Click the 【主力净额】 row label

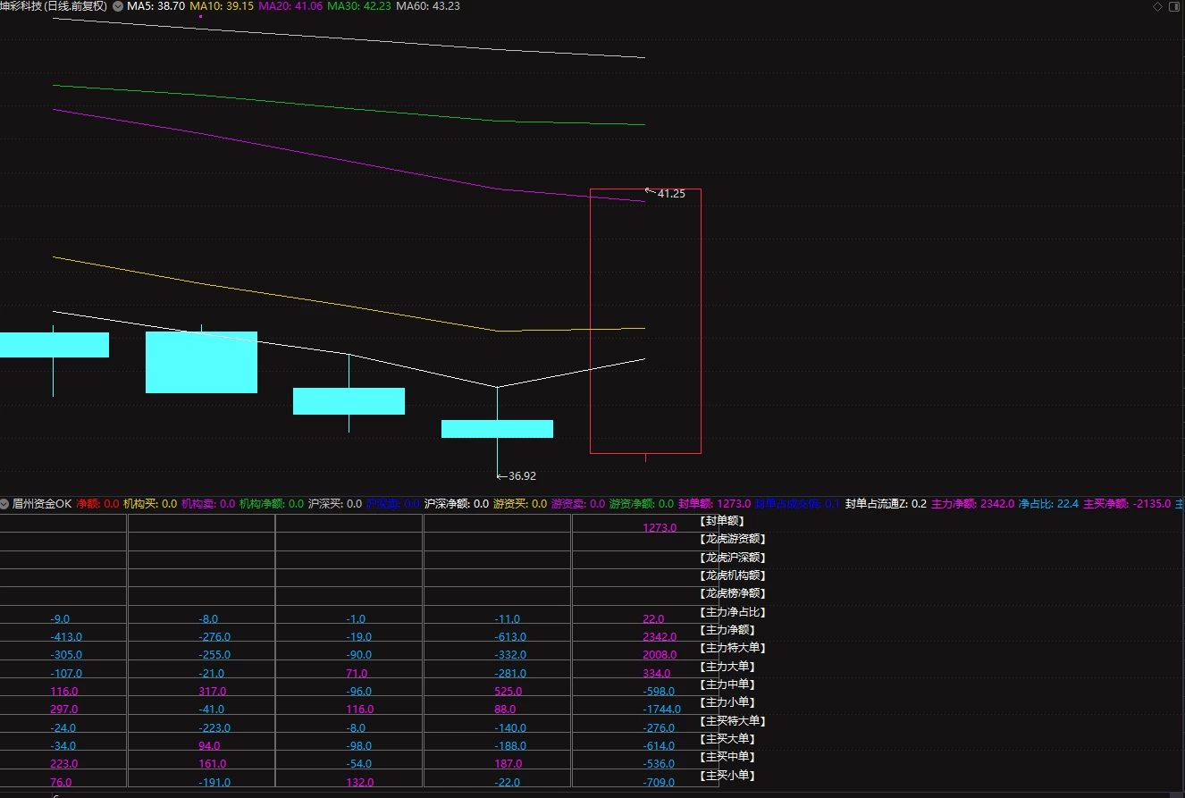[x=727, y=630]
